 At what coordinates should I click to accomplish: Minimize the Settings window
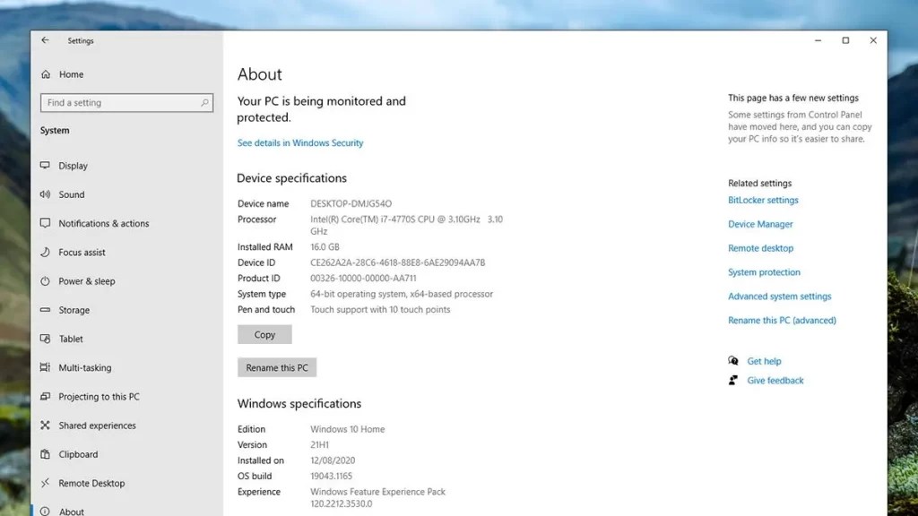pyautogui.click(x=818, y=40)
